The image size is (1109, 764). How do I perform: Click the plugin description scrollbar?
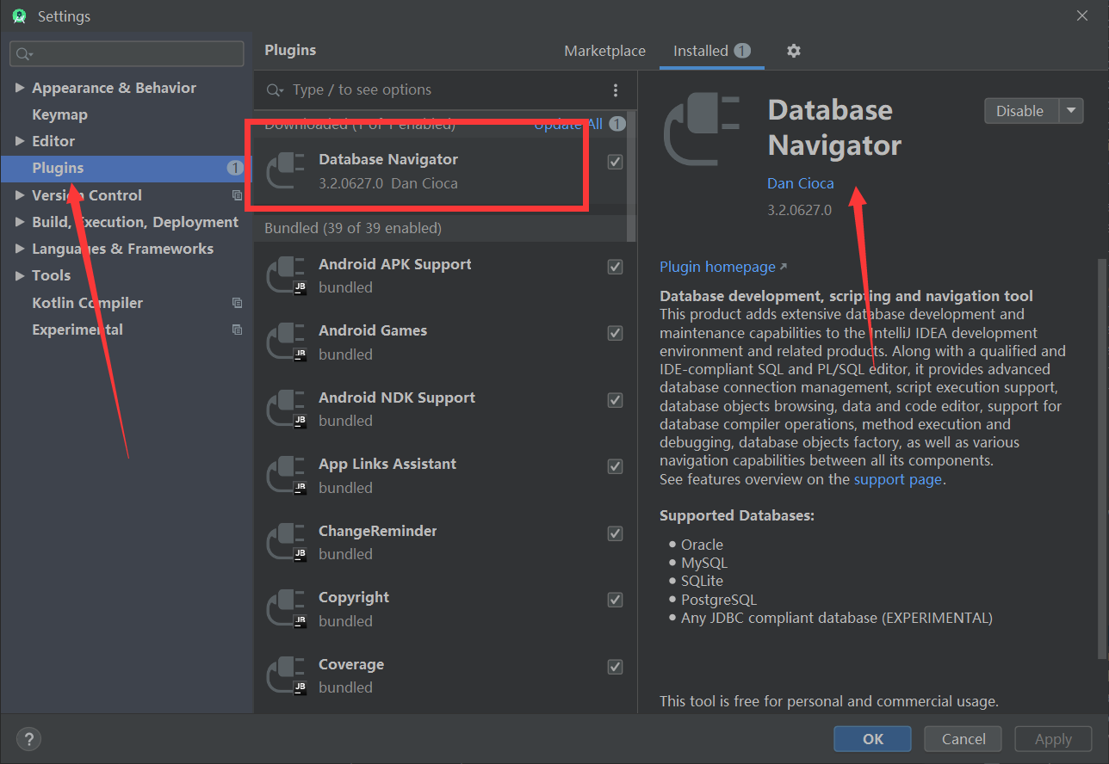click(x=1102, y=460)
